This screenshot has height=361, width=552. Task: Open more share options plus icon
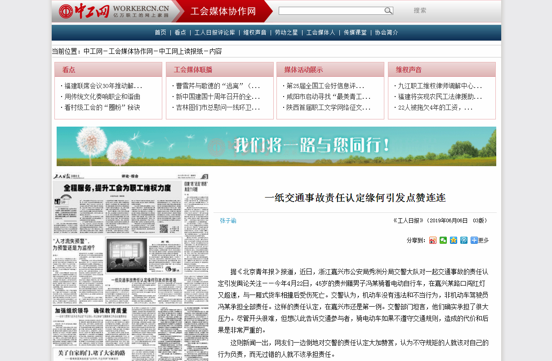[474, 240]
